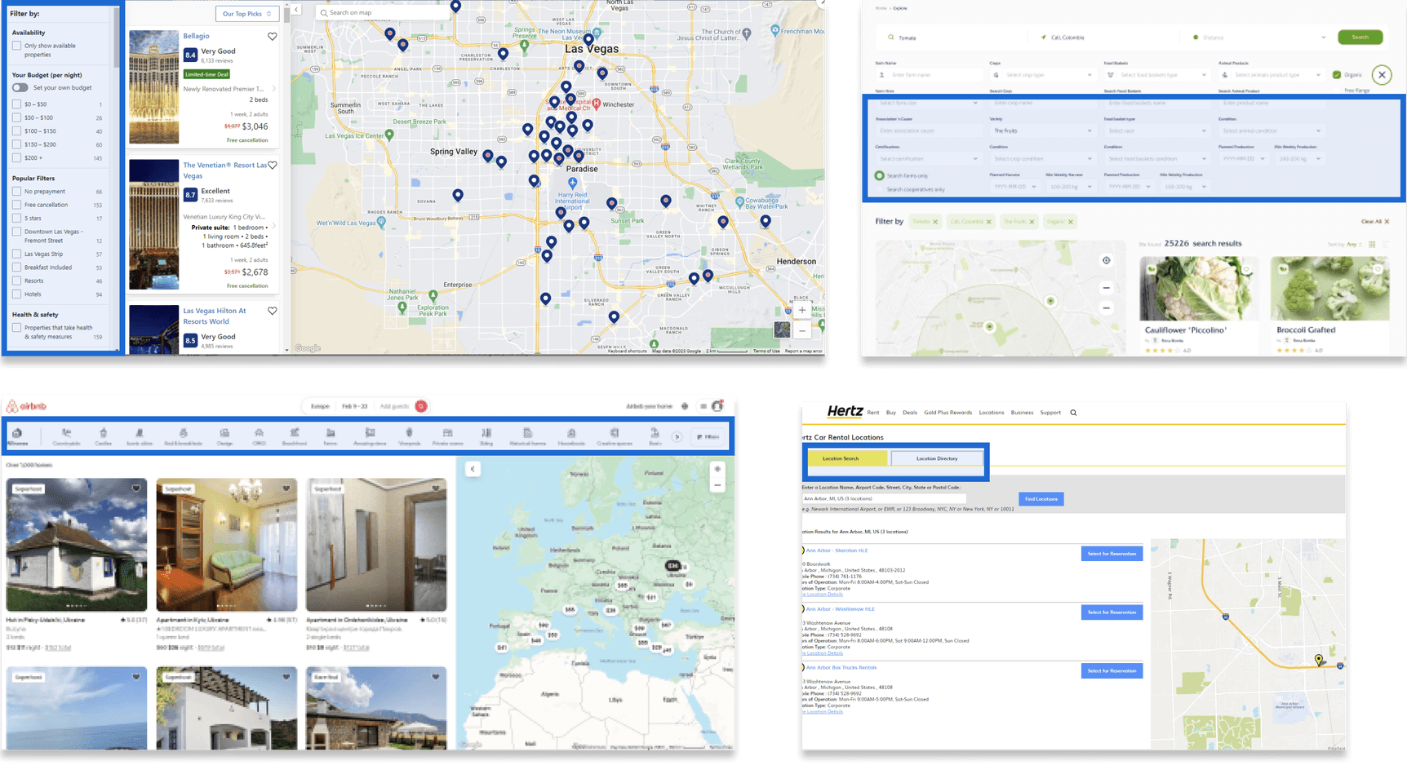This screenshot has height=765, width=1407.
Task: Open Hertz Gold Plus Rewards menu
Action: coord(948,413)
